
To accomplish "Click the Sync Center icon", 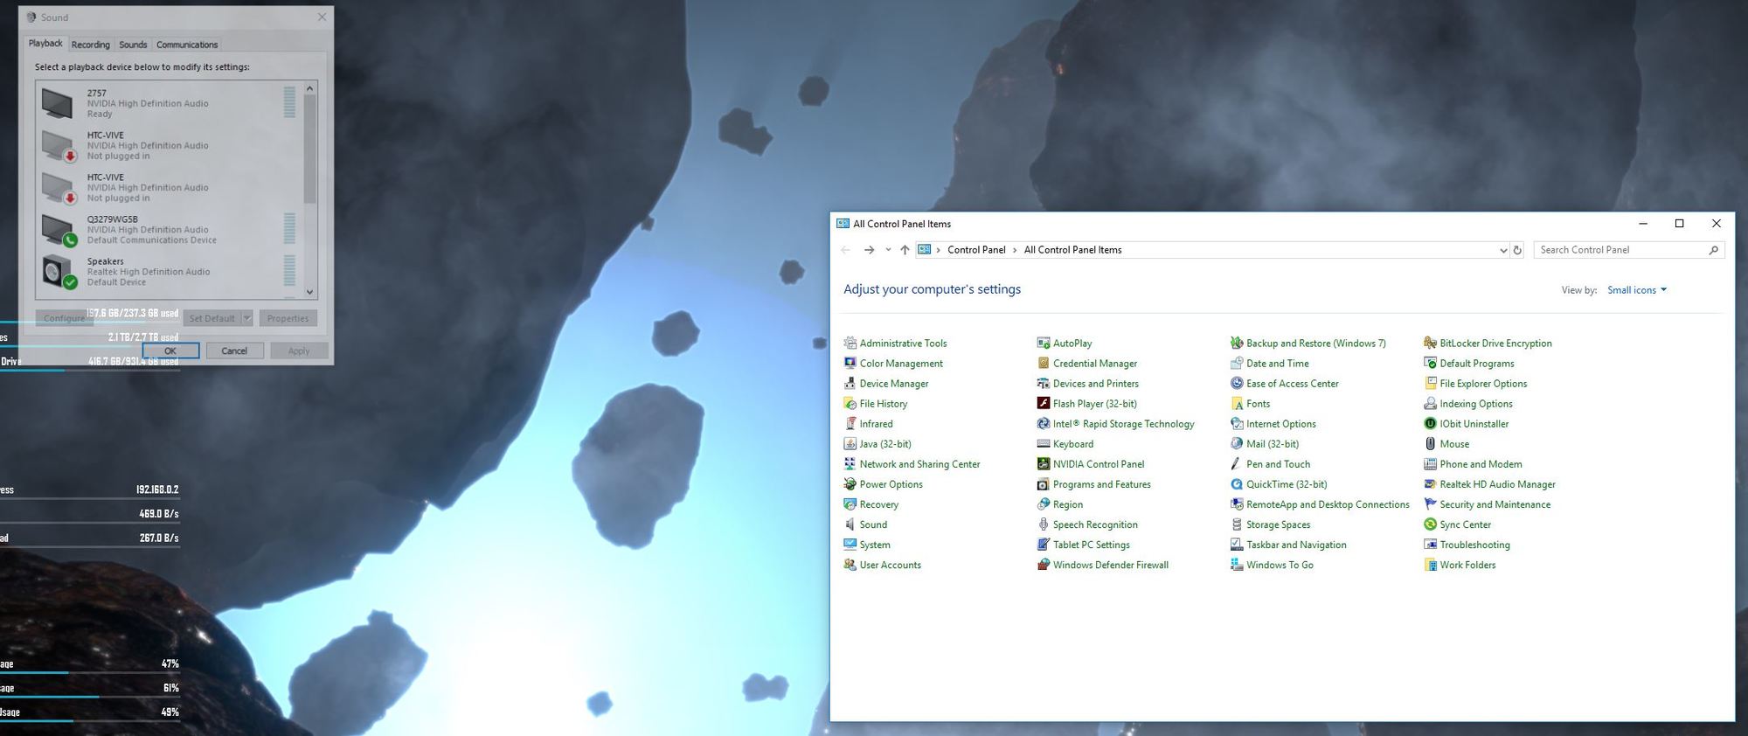I will [1430, 524].
